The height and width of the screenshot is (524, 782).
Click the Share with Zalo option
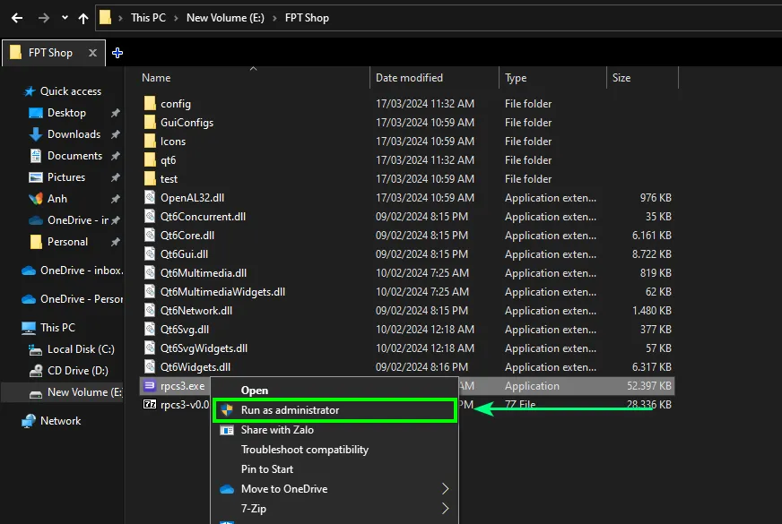click(x=278, y=430)
